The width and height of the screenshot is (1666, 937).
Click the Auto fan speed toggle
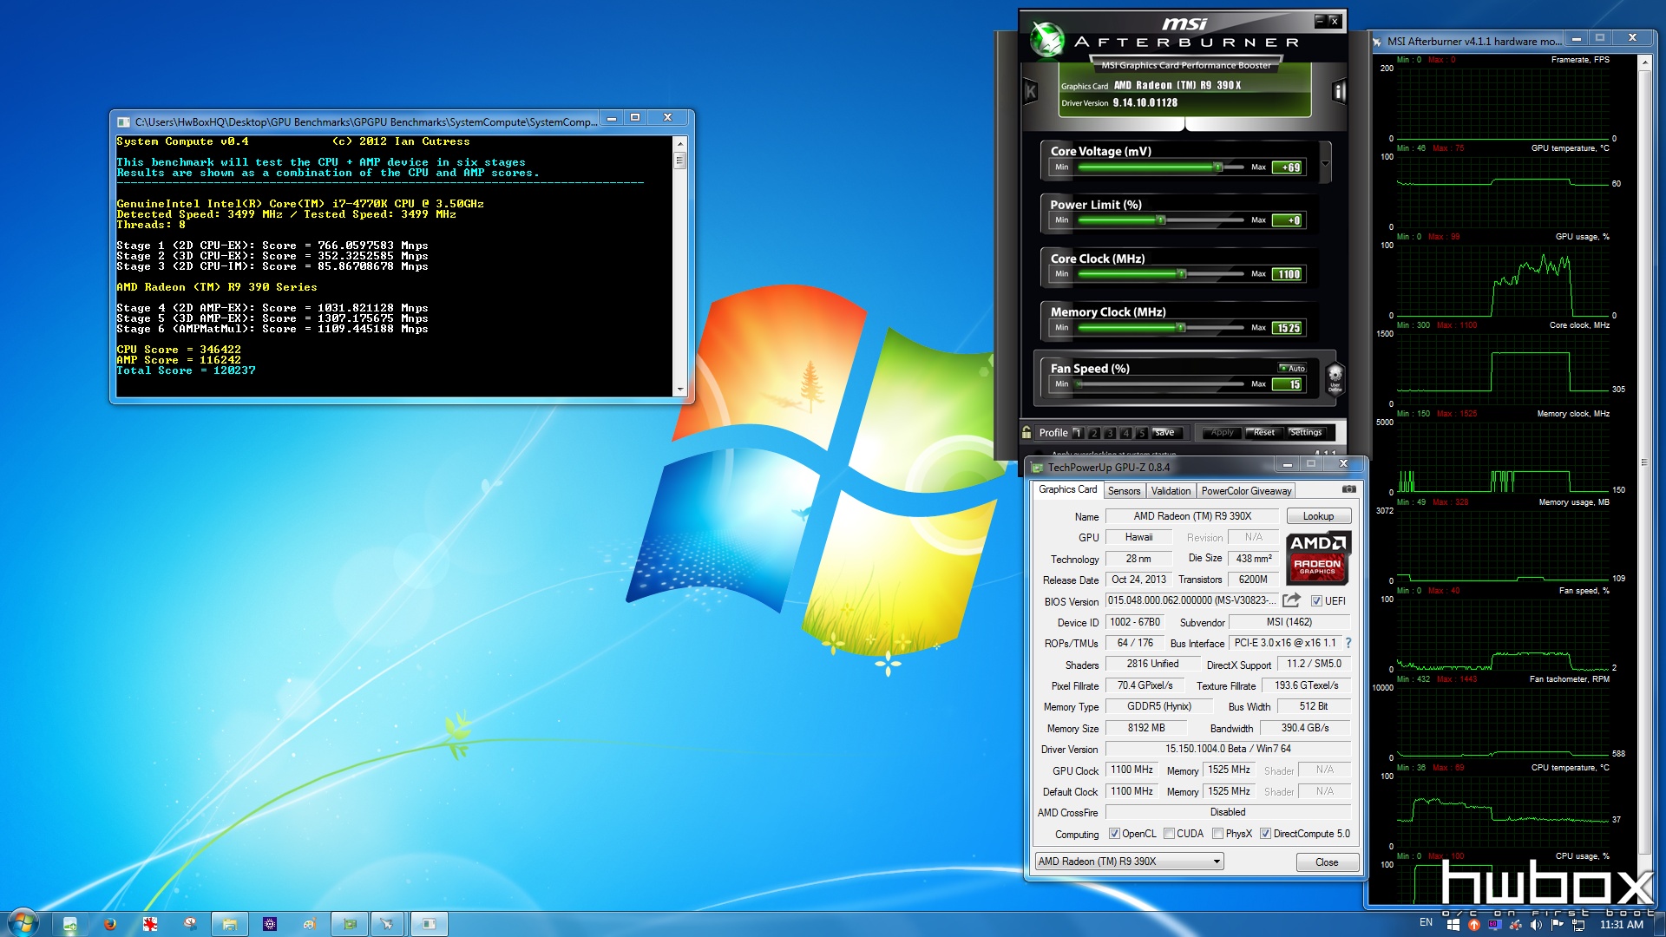click(1290, 367)
